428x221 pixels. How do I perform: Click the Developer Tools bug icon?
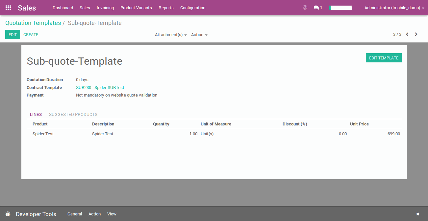click(x=8, y=214)
